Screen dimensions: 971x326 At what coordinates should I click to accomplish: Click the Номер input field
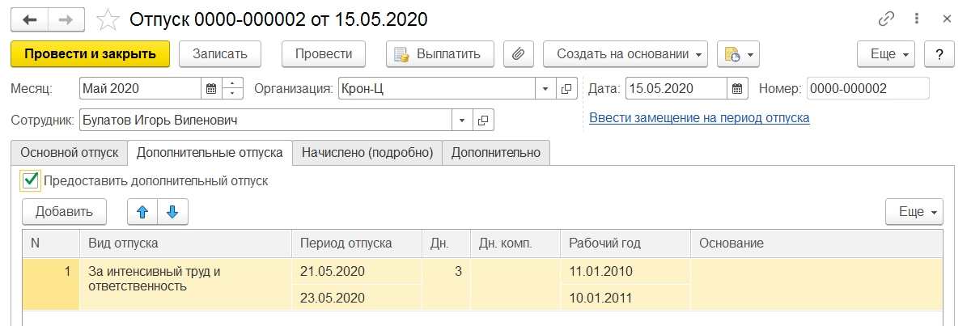(x=867, y=89)
